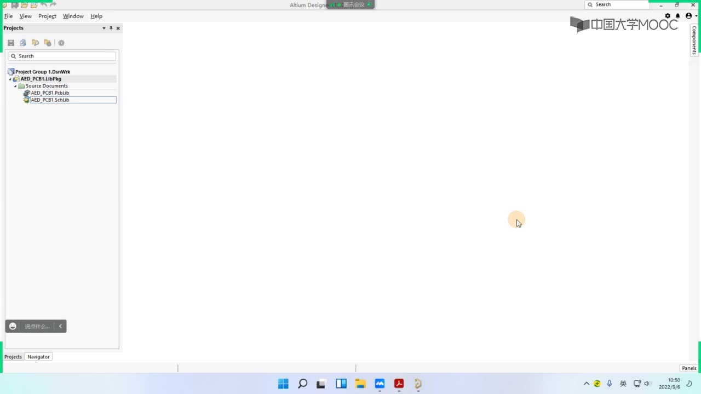Open the Project menu
The width and height of the screenshot is (701, 394).
point(47,16)
